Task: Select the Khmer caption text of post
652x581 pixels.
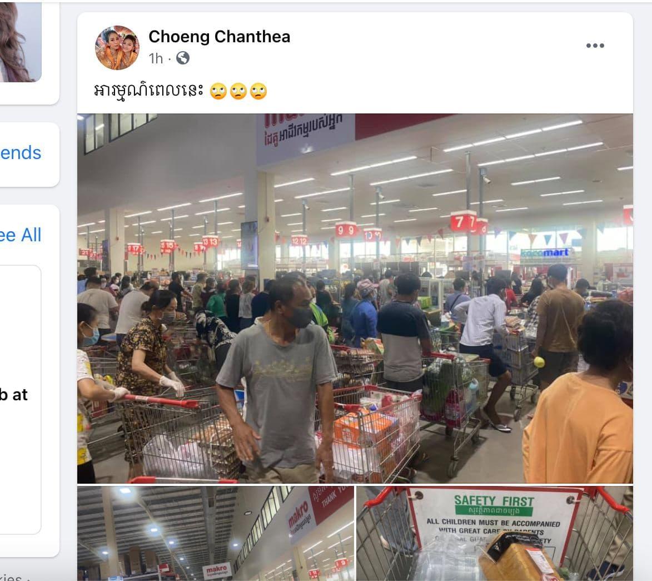Action: [x=148, y=91]
